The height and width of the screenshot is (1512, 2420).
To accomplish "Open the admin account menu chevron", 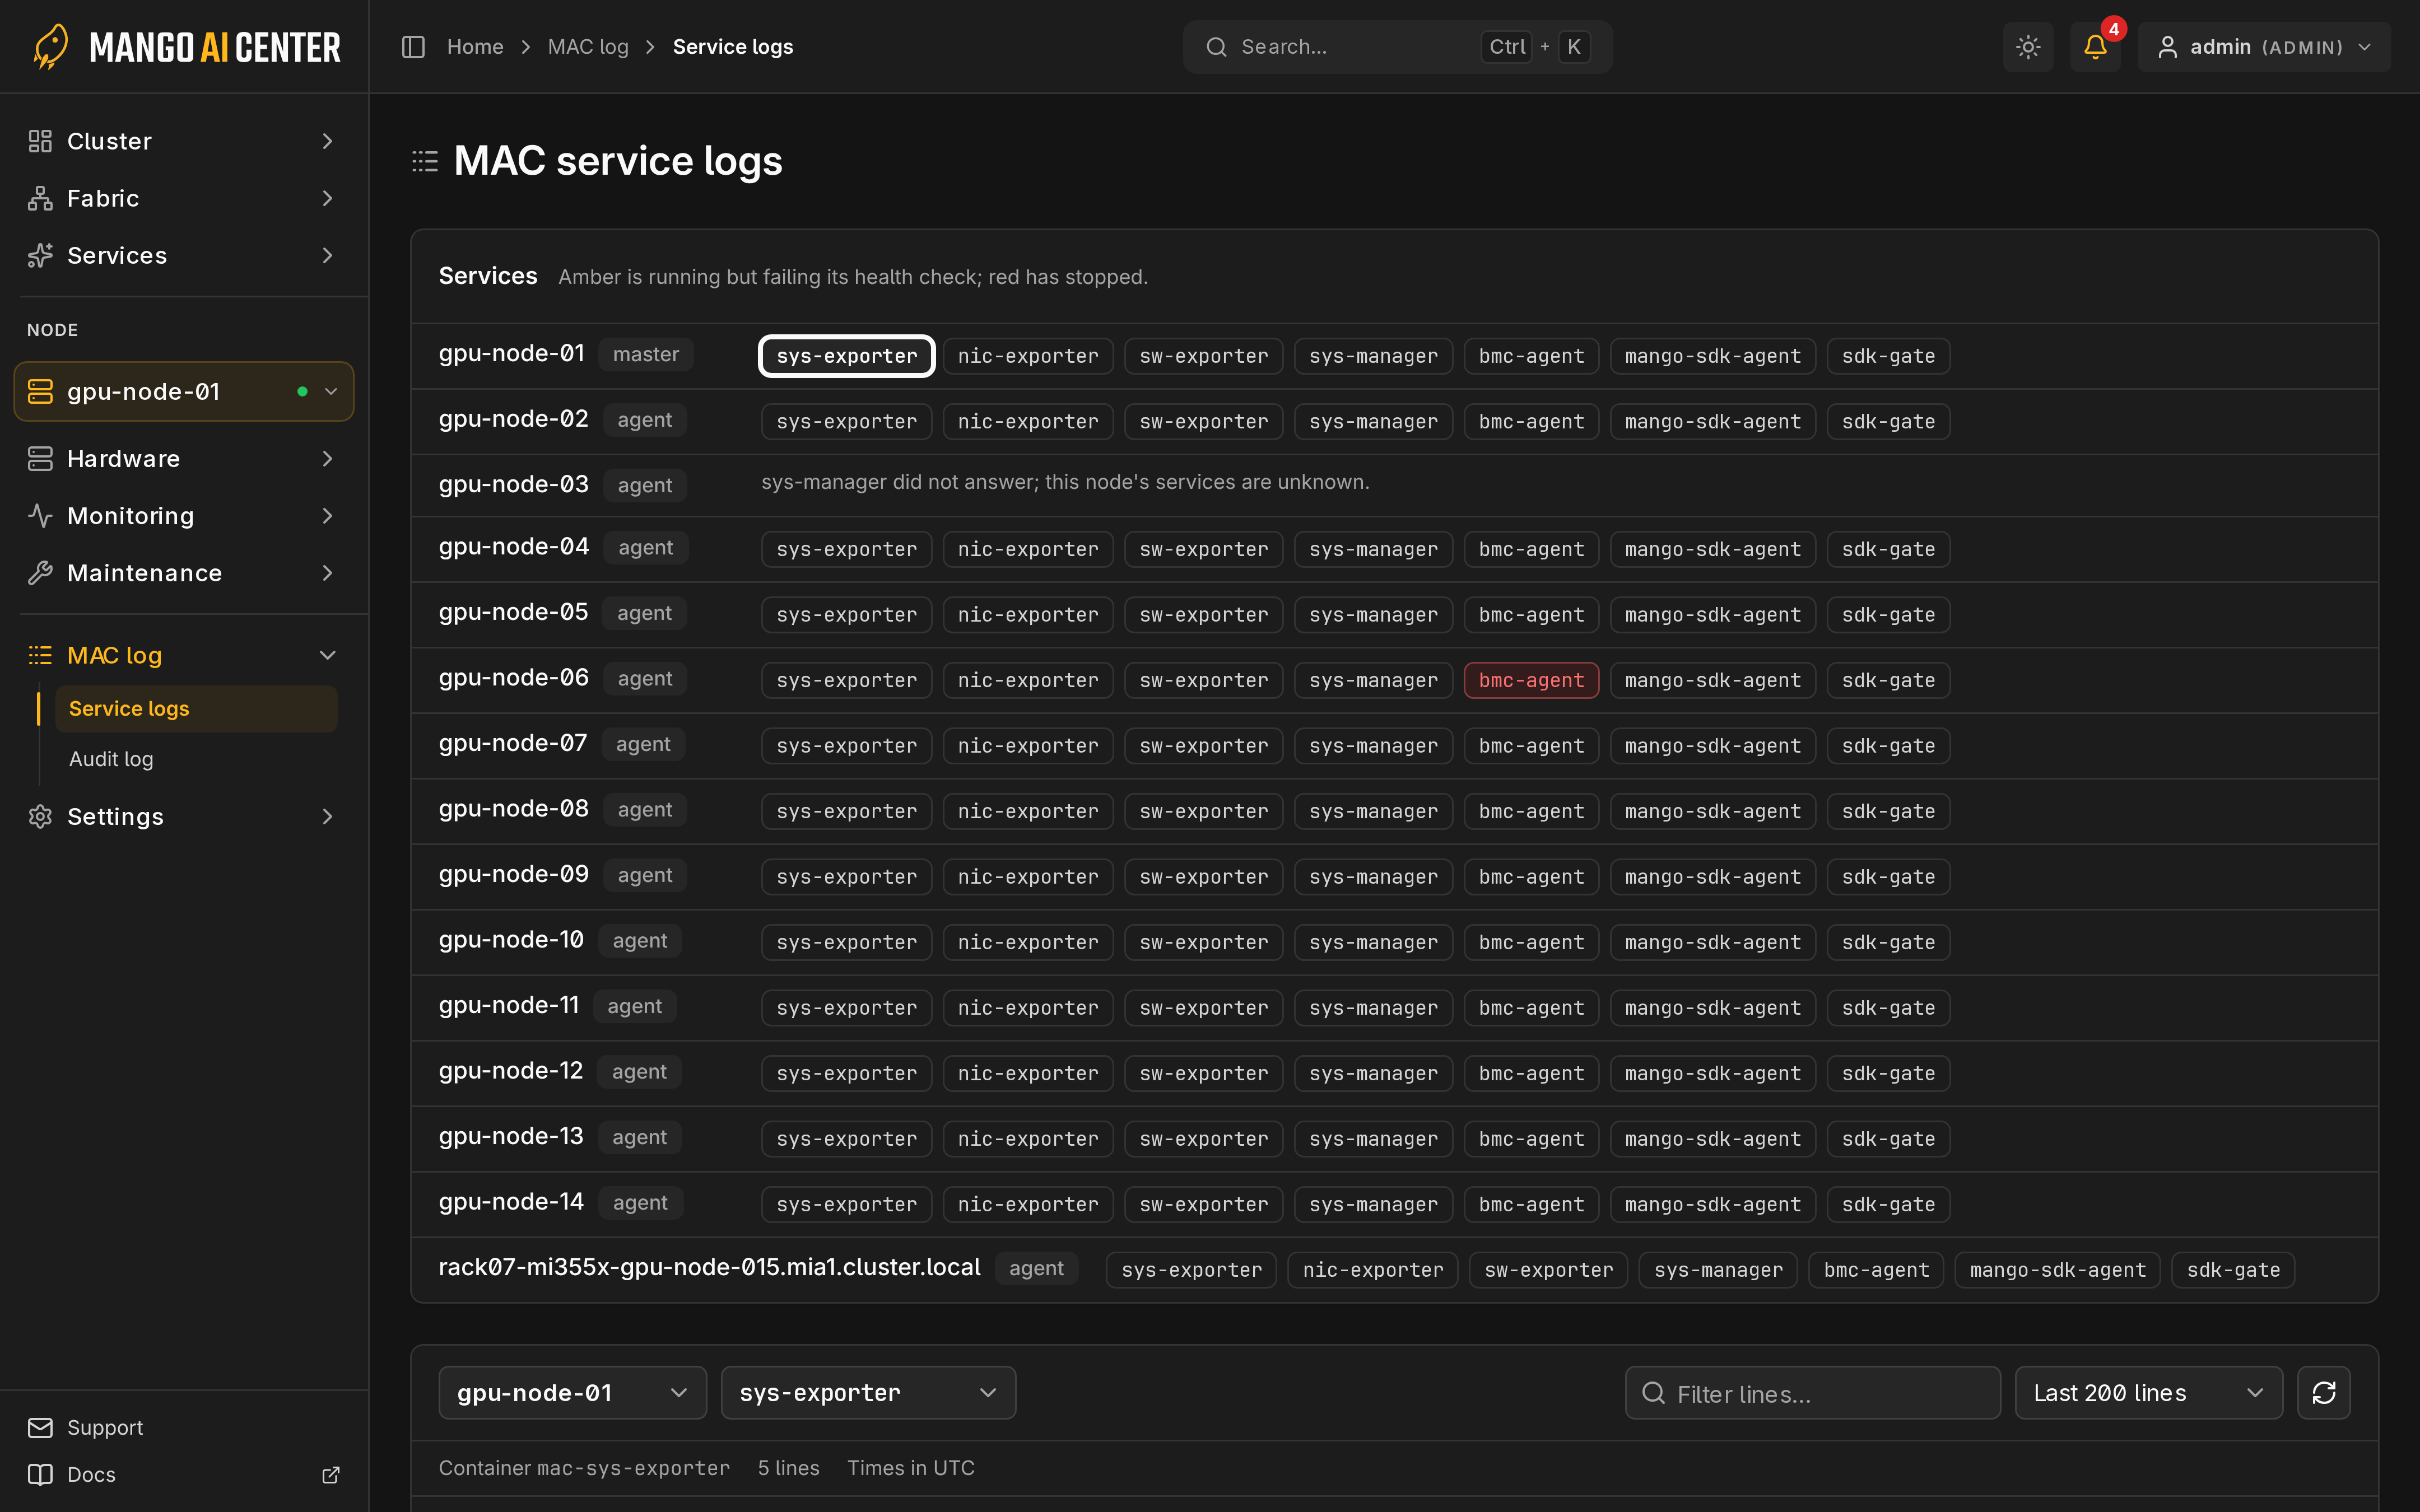I will tap(2364, 47).
